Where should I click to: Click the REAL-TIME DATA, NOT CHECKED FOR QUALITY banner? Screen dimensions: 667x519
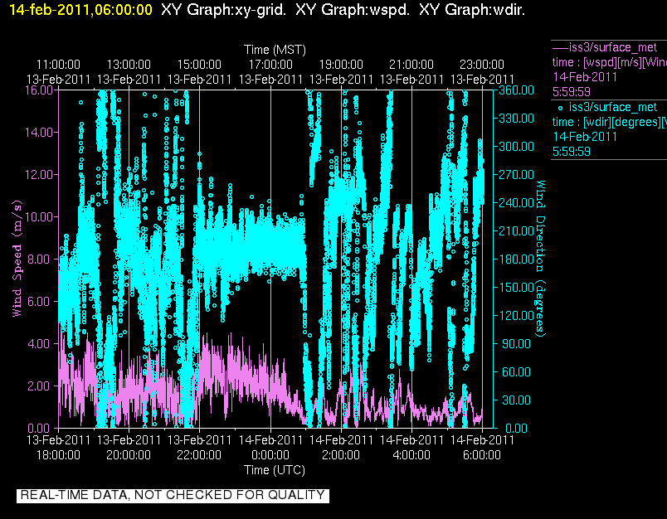[173, 495]
